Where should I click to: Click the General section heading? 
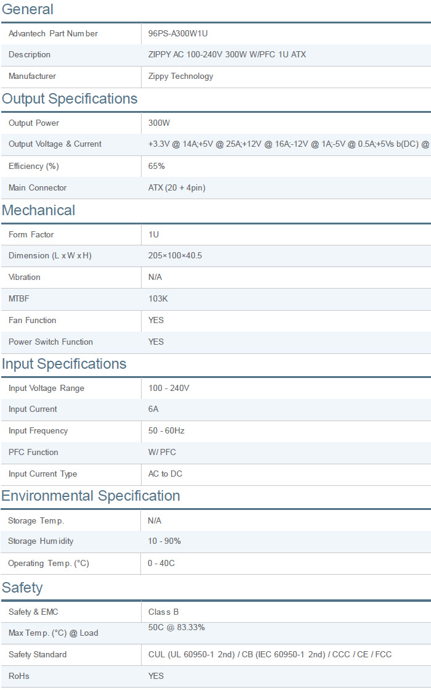click(28, 9)
